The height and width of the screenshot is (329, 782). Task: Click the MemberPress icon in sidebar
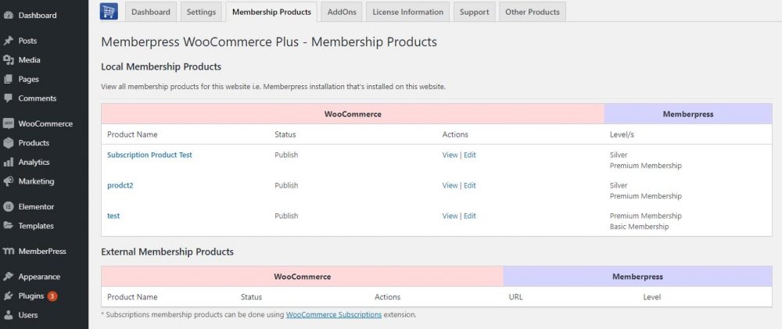[9, 252]
